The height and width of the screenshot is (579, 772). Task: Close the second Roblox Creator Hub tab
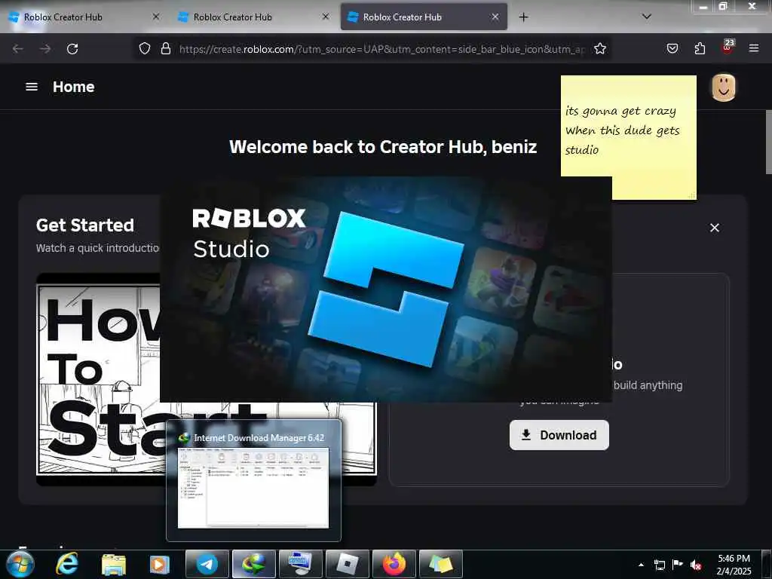[326, 17]
